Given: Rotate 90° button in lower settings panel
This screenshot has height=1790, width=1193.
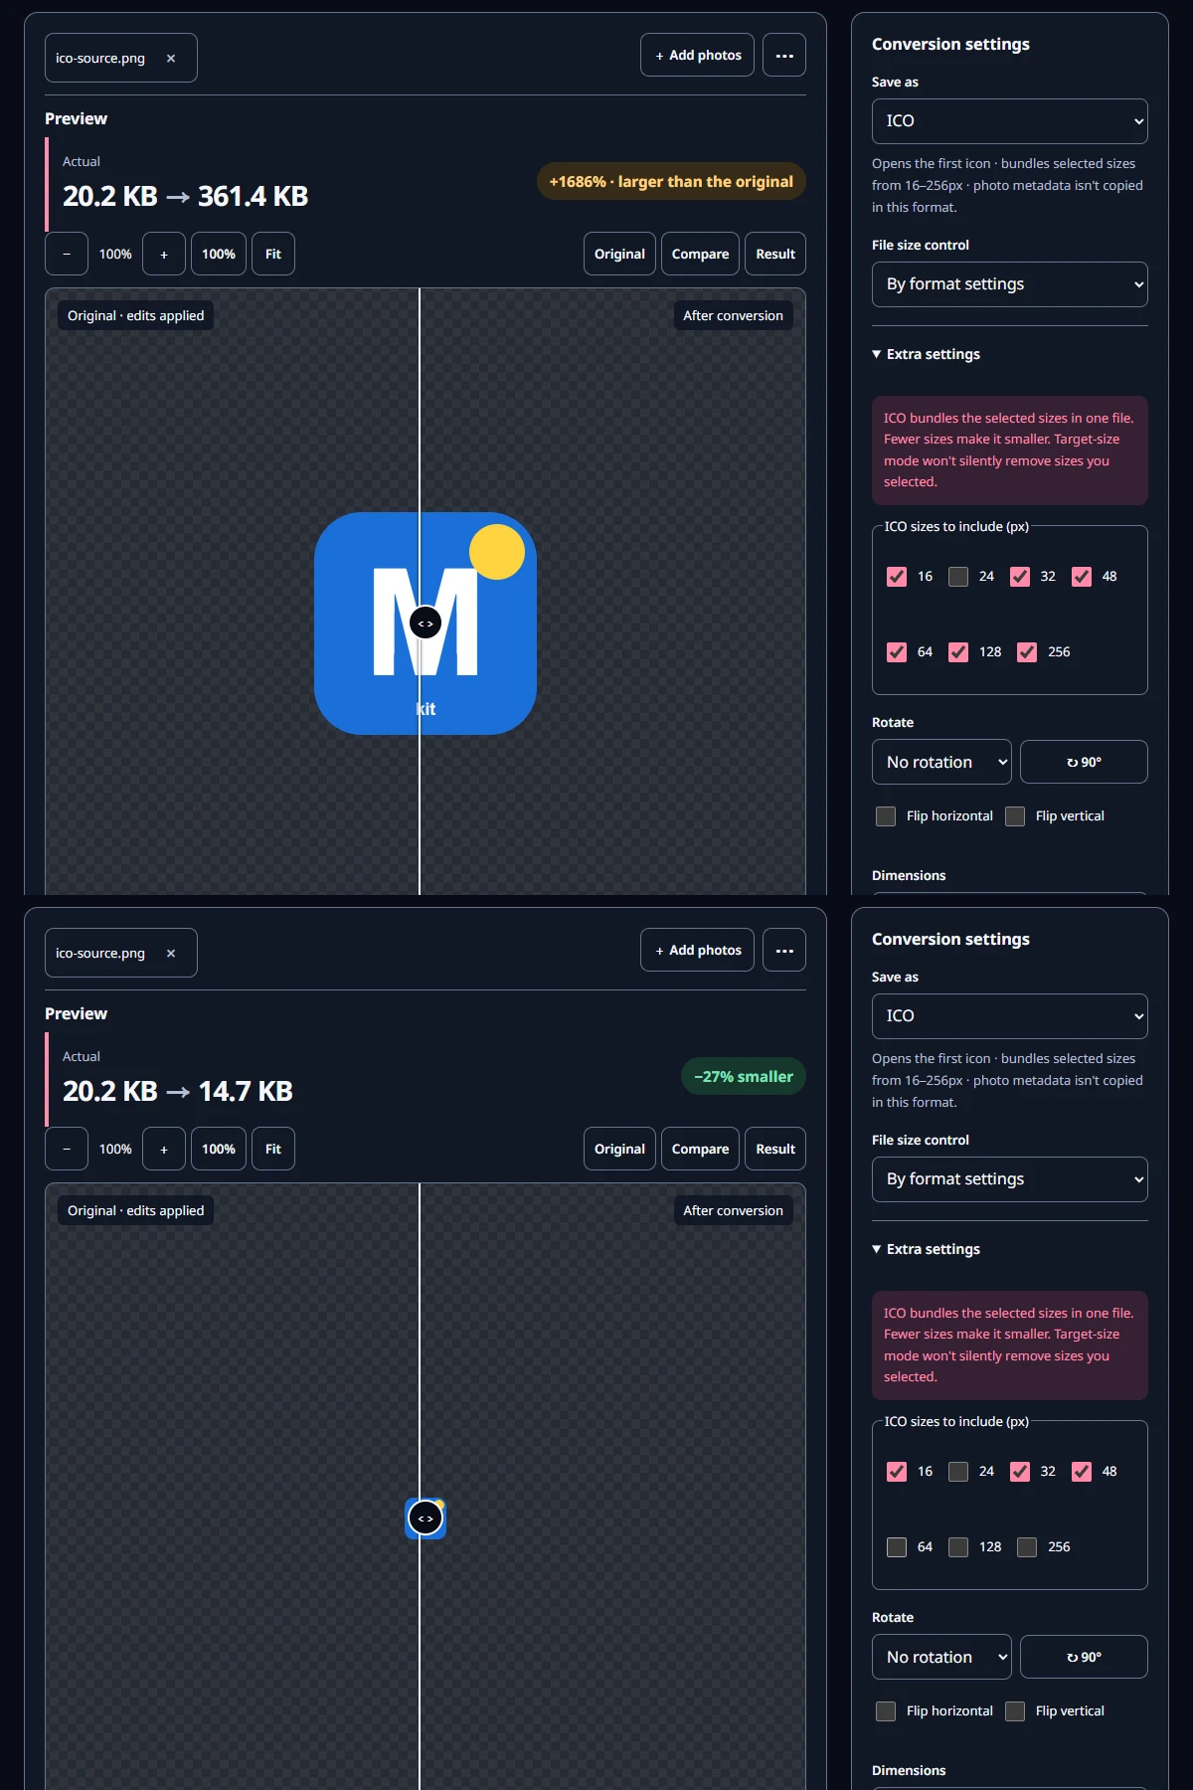Looking at the screenshot, I should (1084, 1657).
